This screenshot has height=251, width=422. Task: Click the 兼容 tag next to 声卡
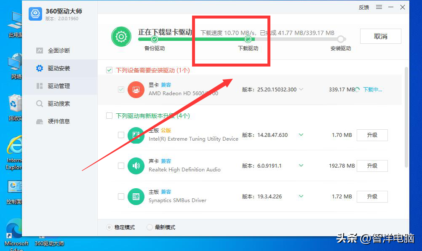[166, 161]
